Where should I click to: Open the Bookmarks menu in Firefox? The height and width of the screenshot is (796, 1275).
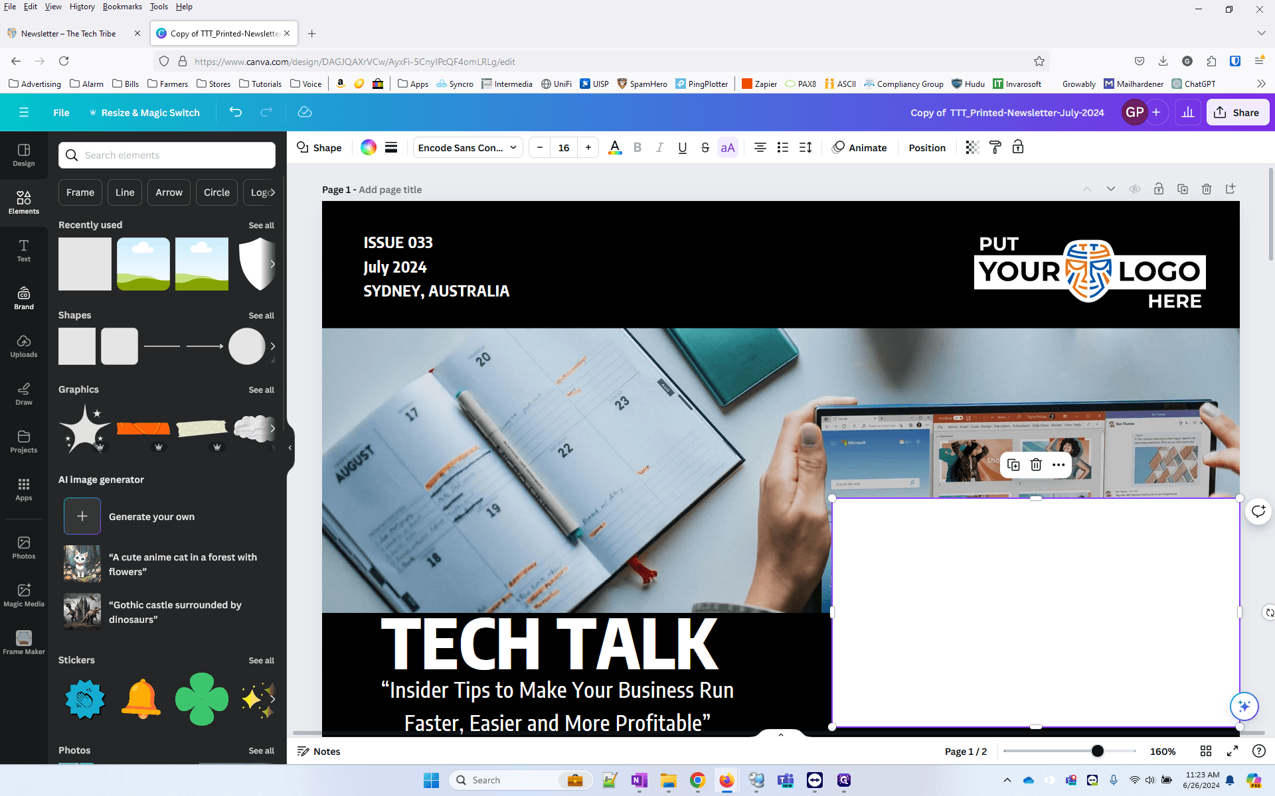coord(122,7)
